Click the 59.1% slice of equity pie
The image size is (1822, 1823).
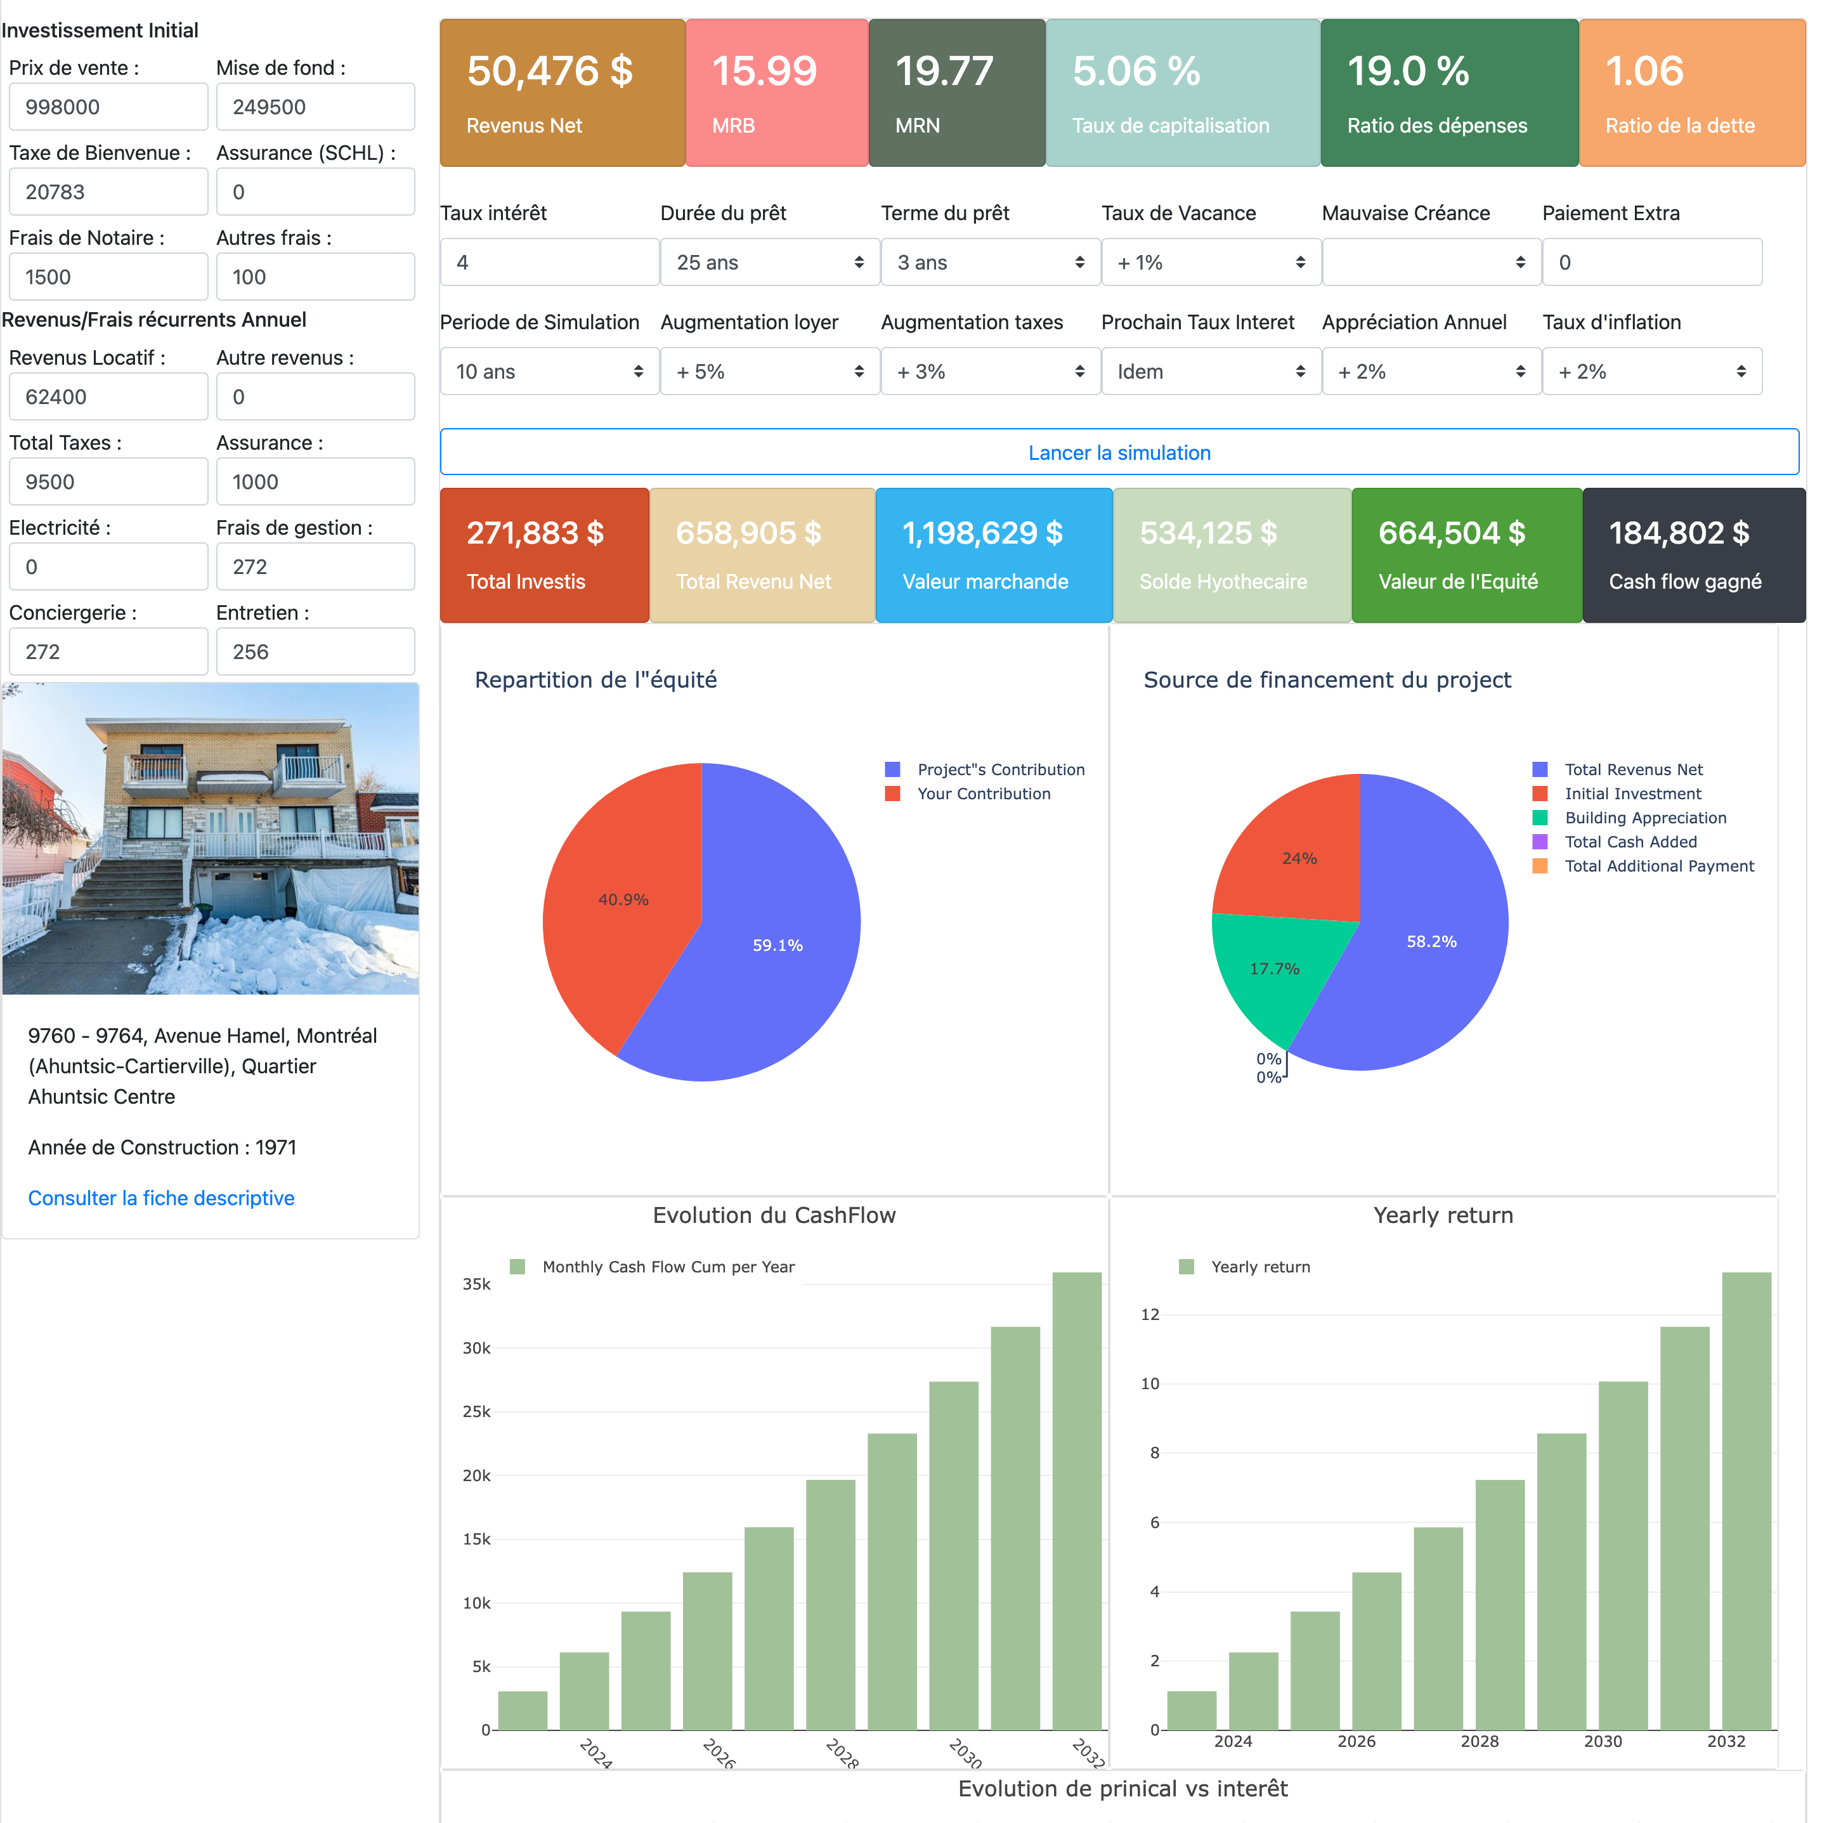coord(778,944)
